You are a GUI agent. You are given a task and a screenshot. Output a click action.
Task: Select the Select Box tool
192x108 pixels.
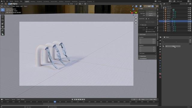click(x=3, y=10)
